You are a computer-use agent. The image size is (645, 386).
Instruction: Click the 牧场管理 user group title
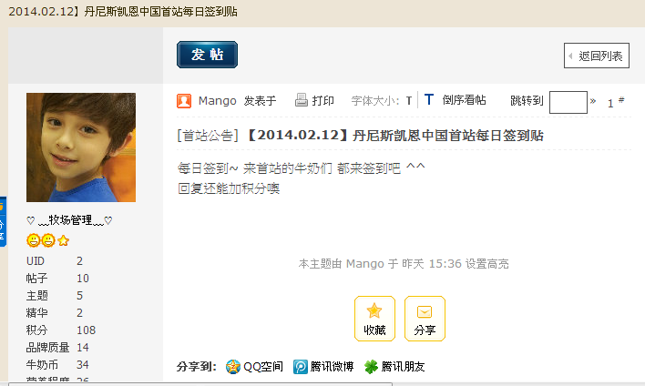[69, 220]
